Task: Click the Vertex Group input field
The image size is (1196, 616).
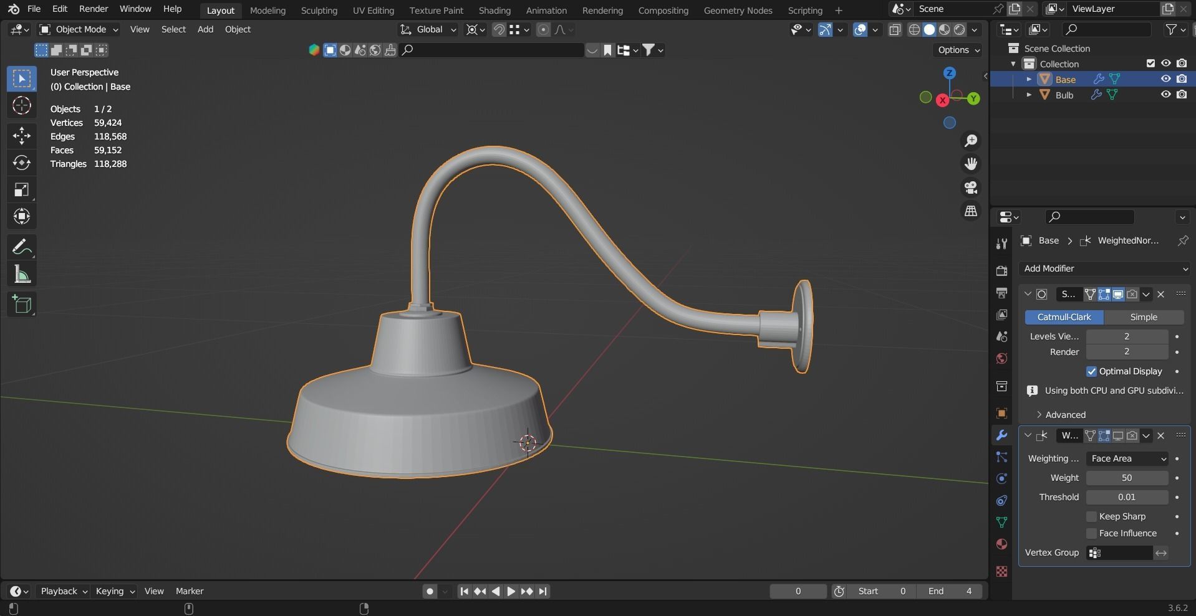Action: (1119, 552)
